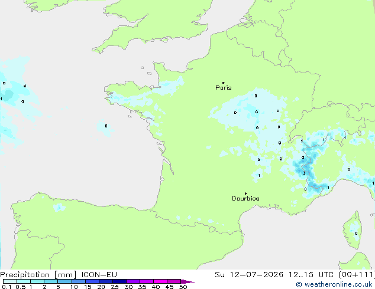375x289 pixels.
Task: Pick the legend swatch between 0.1 and 0.5
Action: [x=10, y=281]
